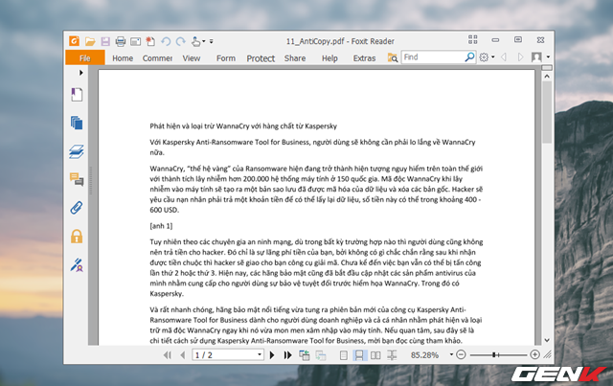
Task: Save the document with the floppy icon
Action: click(105, 41)
